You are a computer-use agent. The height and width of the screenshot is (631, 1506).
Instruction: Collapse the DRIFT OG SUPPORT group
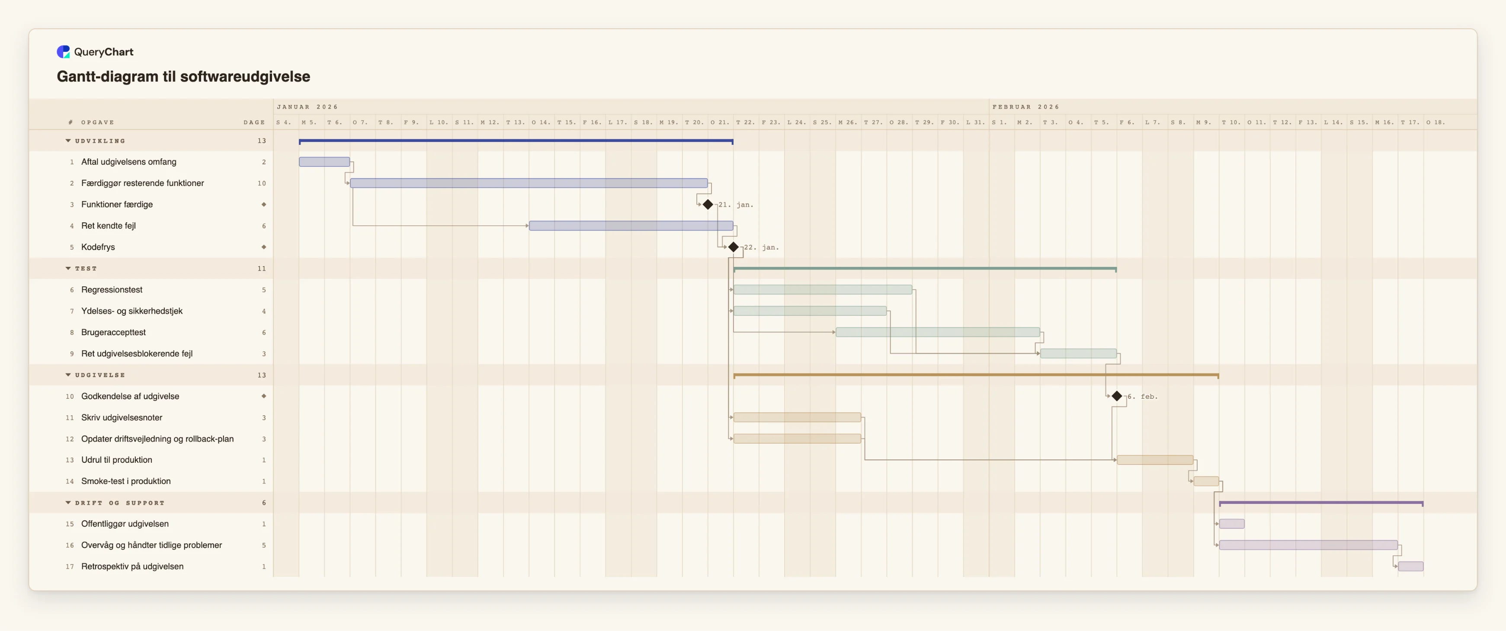(68, 503)
